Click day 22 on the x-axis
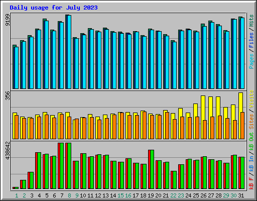The image size is (257, 201). (x=173, y=195)
